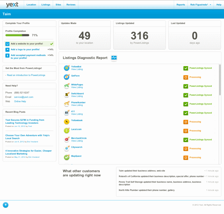Viewport: 224px width, 214px height.
Task: Open the Sites menu
Action: click(x=58, y=5)
